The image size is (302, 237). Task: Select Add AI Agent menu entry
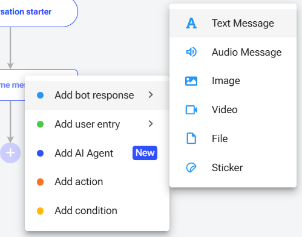[97, 153]
